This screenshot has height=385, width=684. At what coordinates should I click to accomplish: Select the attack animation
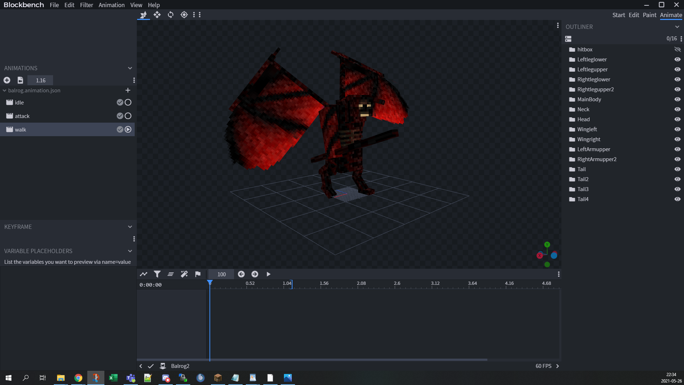click(x=67, y=116)
